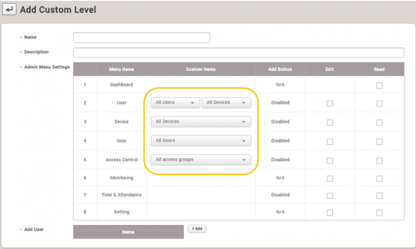Screen dimensions: 416x249
Task: Expand the All Doors dropdown
Action: 201,141
